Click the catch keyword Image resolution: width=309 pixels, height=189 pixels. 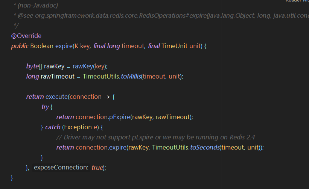pos(53,127)
